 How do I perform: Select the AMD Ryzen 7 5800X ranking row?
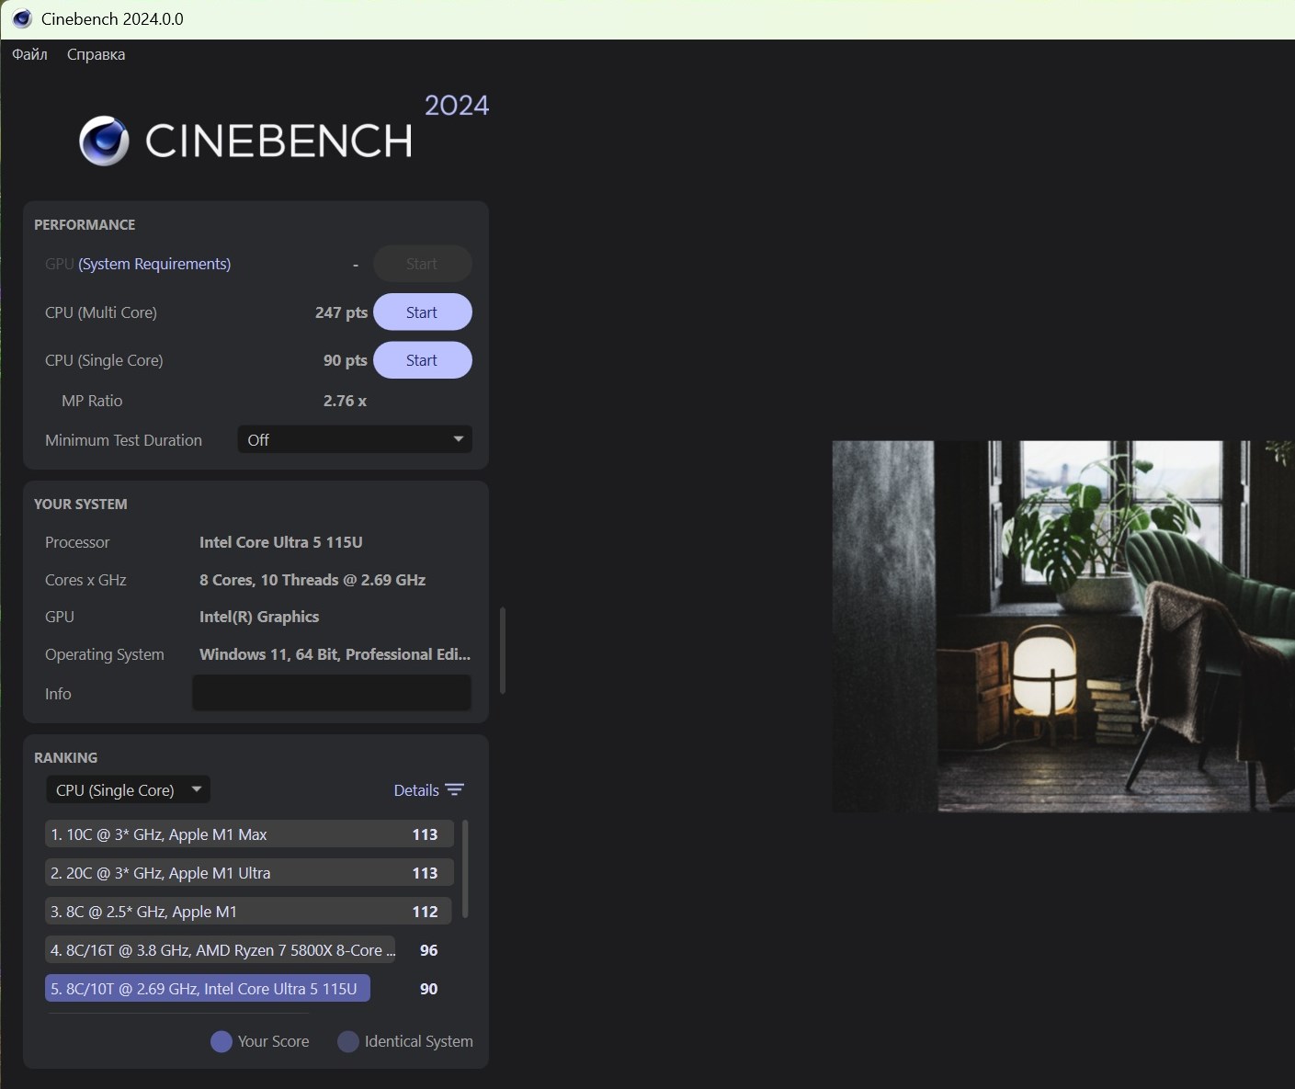(221, 950)
